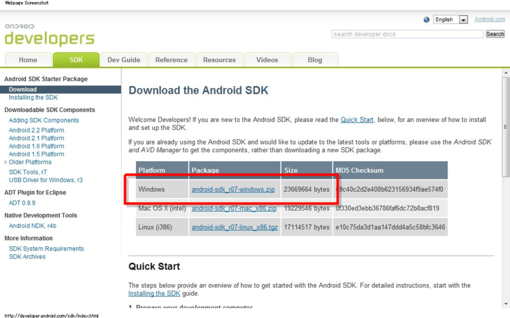The height and width of the screenshot is (318, 510).
Task: Open SDK Tools, r7 link
Action: point(27,172)
